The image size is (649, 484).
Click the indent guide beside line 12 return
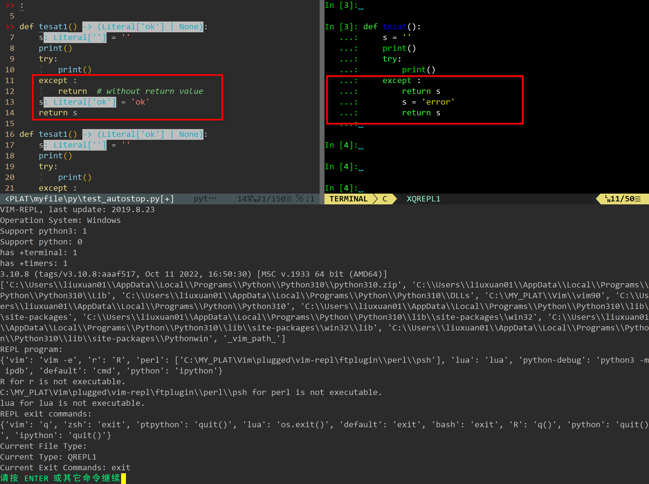(x=41, y=91)
